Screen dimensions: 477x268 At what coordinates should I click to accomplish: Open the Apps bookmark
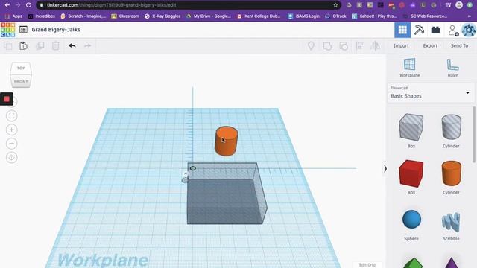(x=13, y=16)
